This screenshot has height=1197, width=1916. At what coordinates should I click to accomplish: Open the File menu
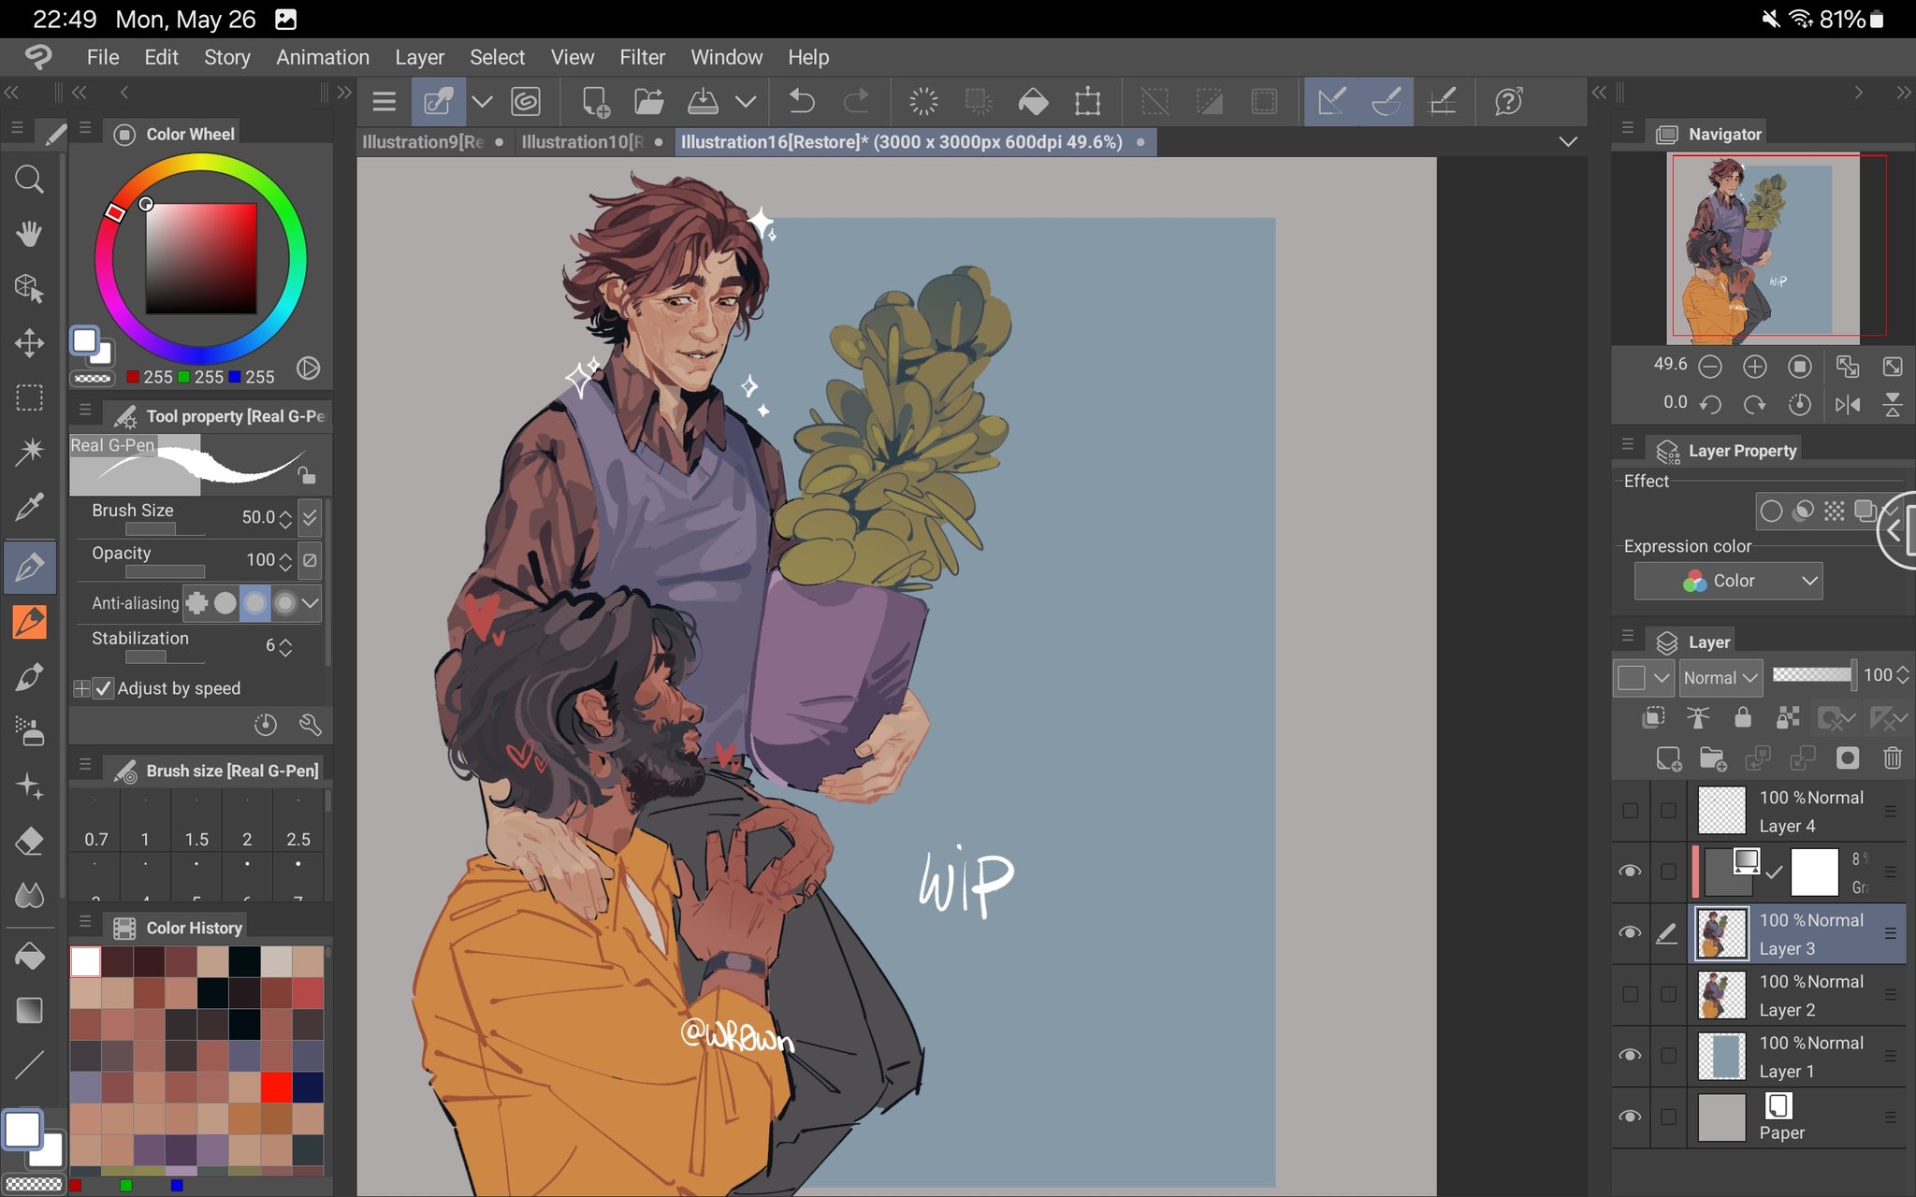tap(103, 57)
